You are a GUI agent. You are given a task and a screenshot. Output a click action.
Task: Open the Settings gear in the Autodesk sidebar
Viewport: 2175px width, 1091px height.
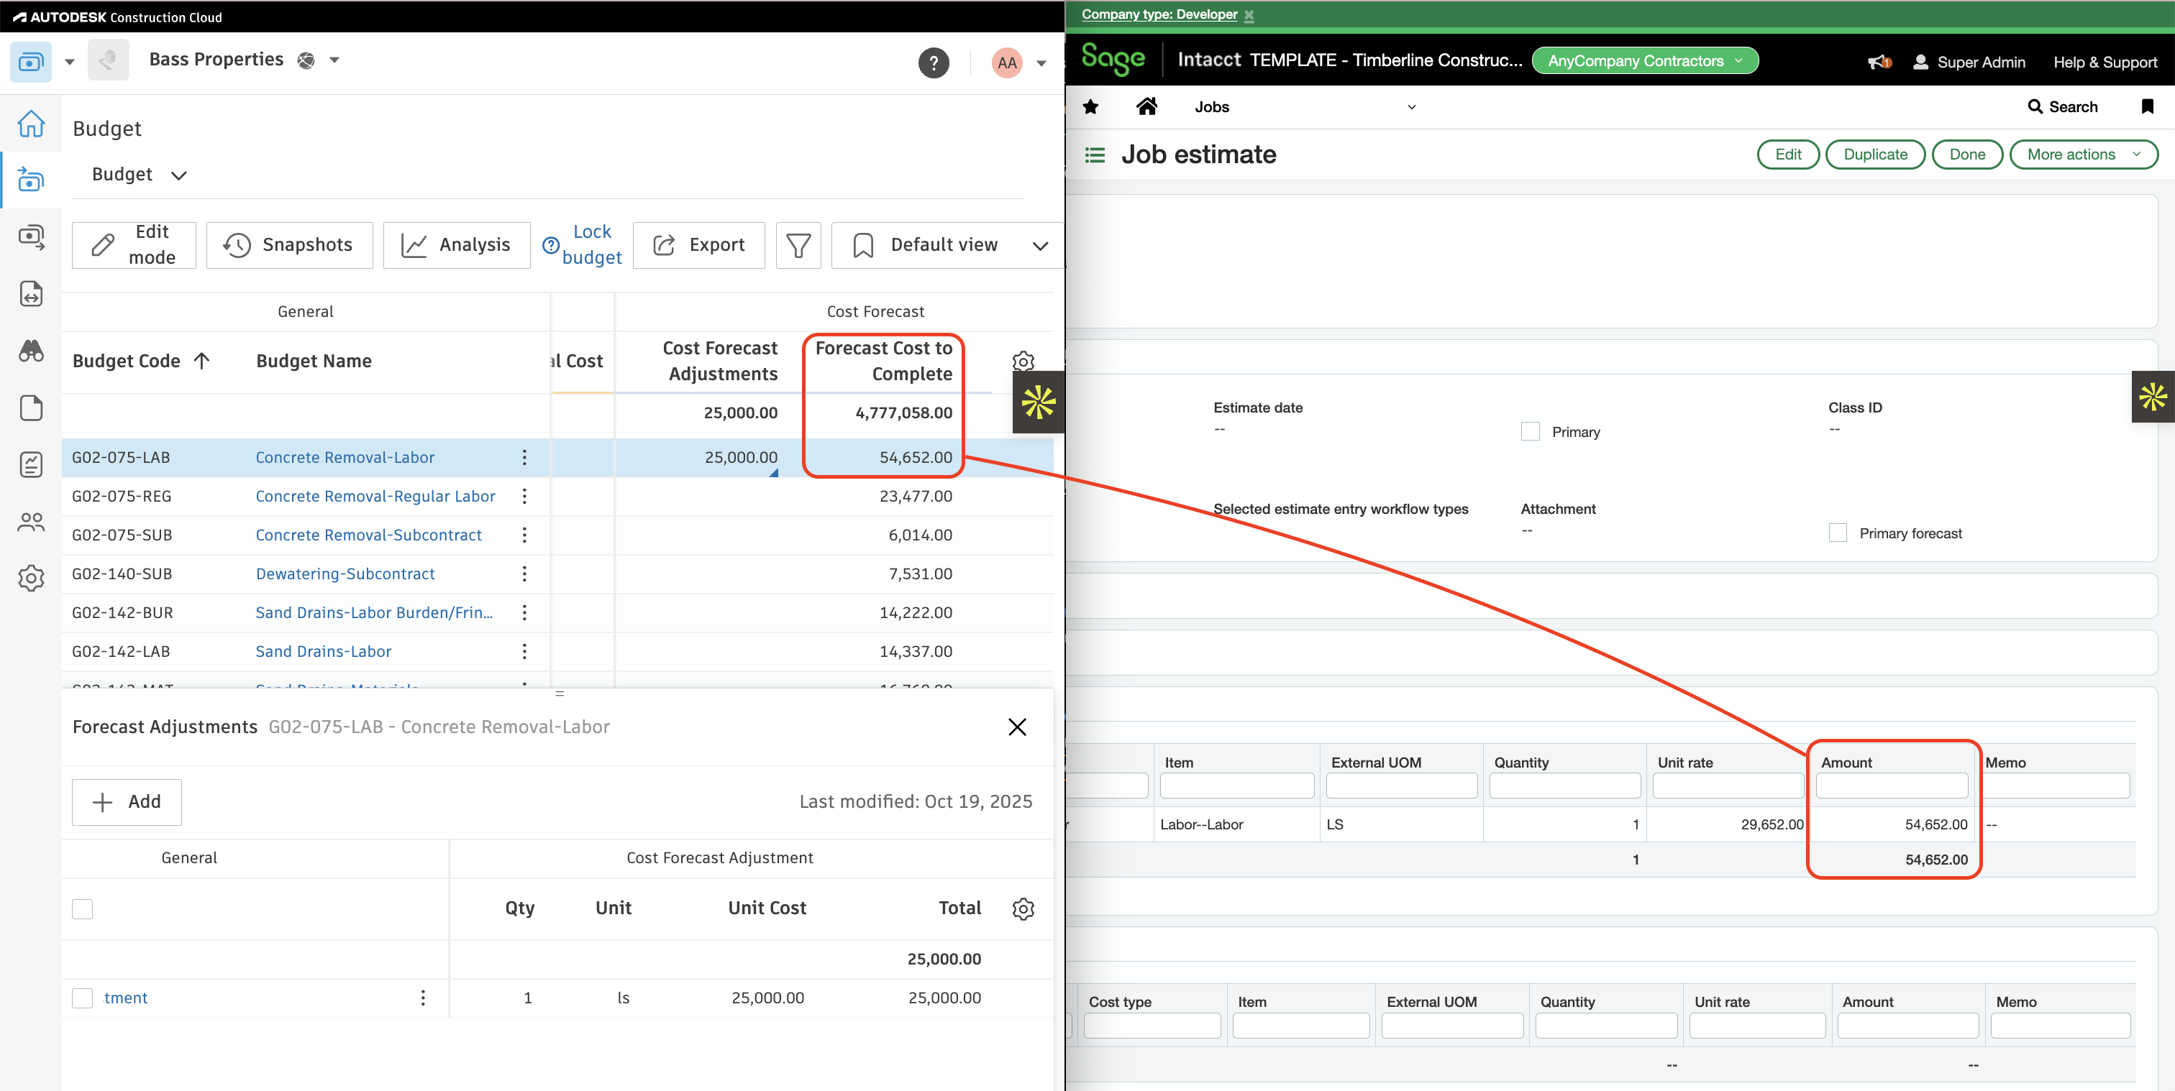point(31,578)
